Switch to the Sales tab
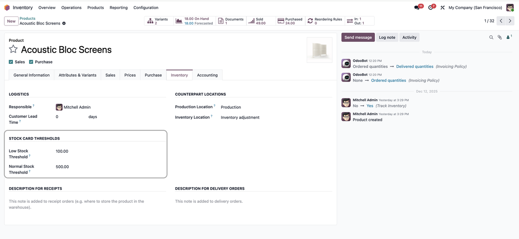The image size is (519, 239). pyautogui.click(x=110, y=75)
